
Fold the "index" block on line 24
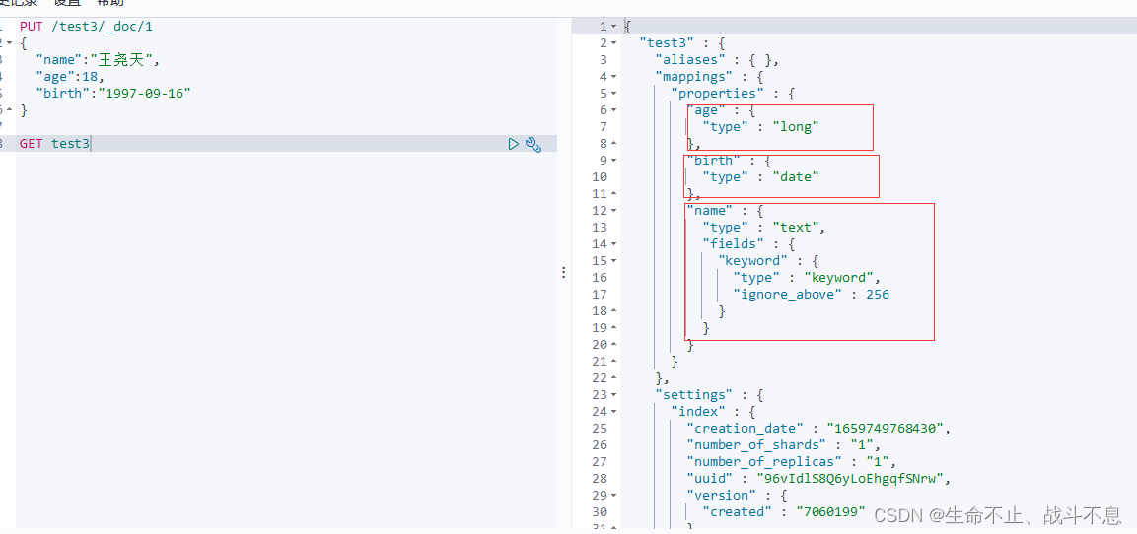[614, 412]
